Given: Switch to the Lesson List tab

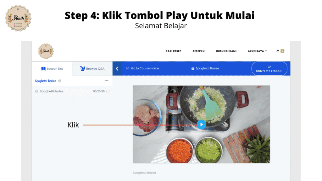Looking at the screenshot, I should tap(52, 69).
